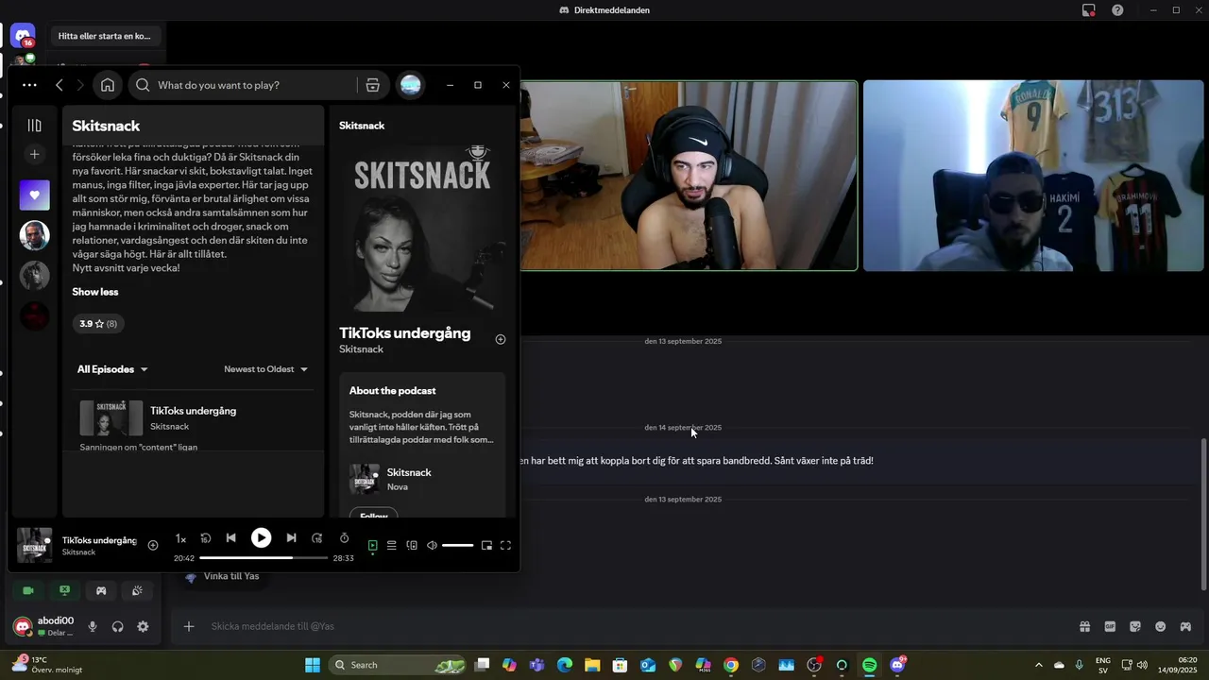
Task: Click the plus attachment button in Discord message bar
Action: (189, 626)
